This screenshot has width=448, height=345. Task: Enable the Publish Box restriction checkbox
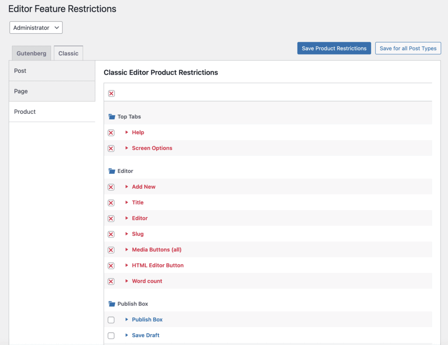coord(111,319)
